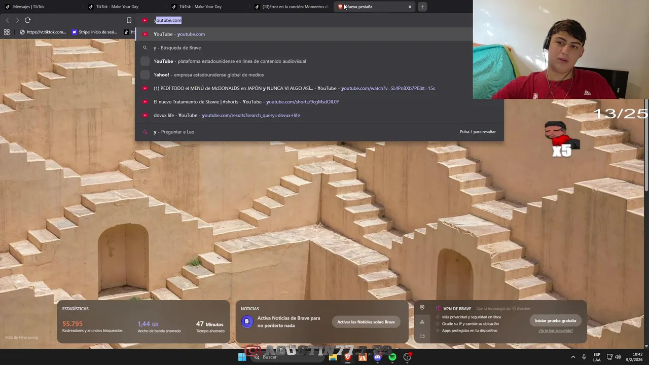
Task: Click the Brave News icon in Noticias card
Action: tap(247, 321)
